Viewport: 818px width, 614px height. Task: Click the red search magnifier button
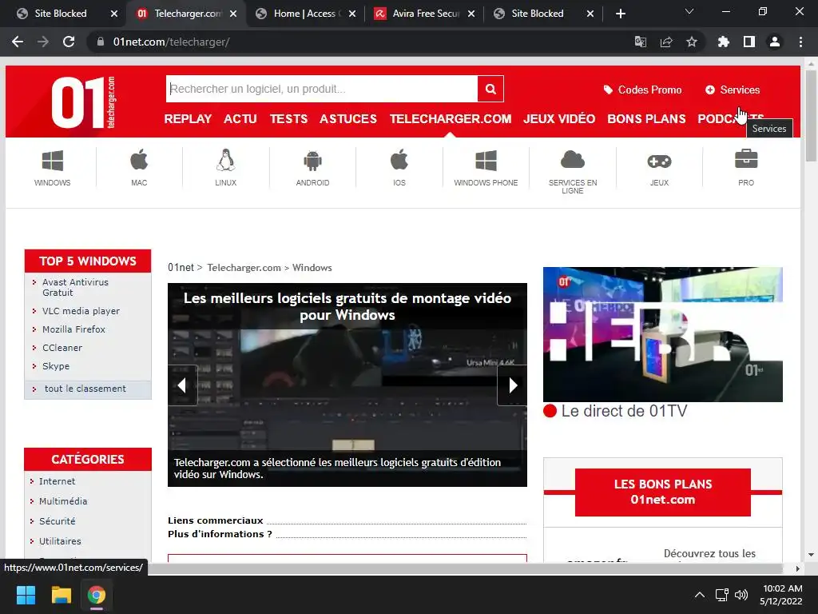click(x=490, y=89)
